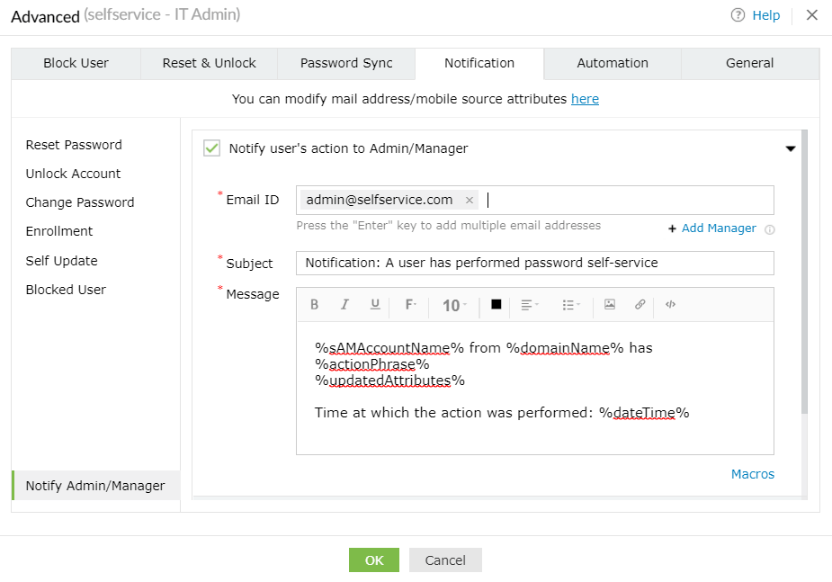
Task: Toggle bold formatting in message editor
Action: pos(315,305)
